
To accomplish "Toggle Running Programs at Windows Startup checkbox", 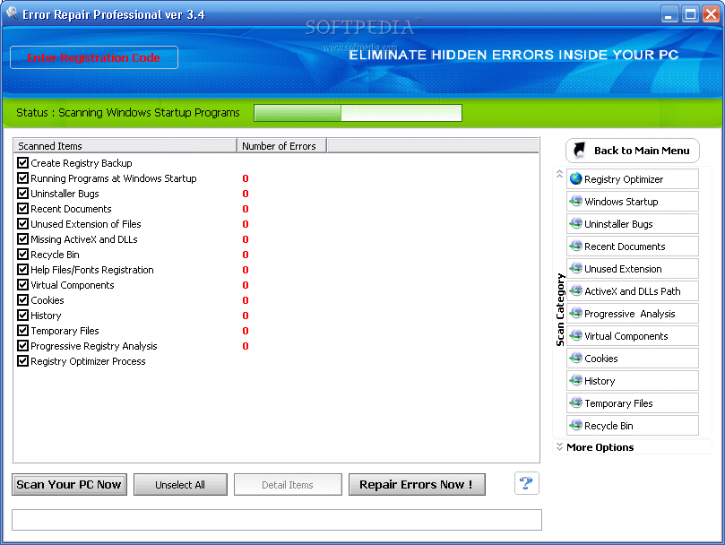I will point(22,177).
